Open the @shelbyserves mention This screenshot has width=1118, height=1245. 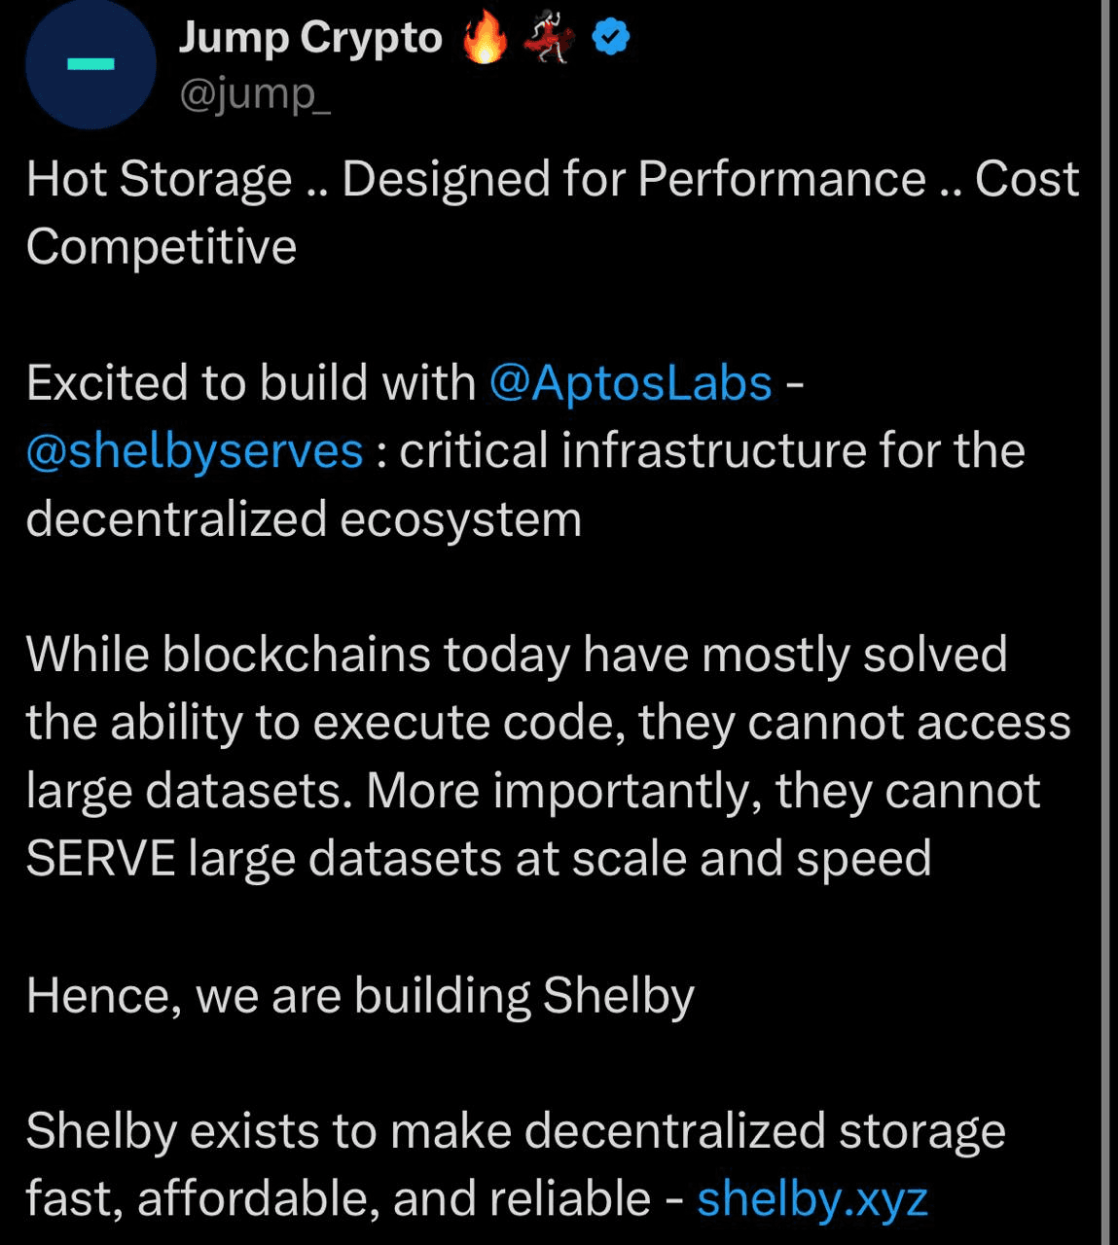pos(195,451)
